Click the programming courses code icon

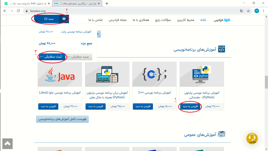[x=221, y=49]
